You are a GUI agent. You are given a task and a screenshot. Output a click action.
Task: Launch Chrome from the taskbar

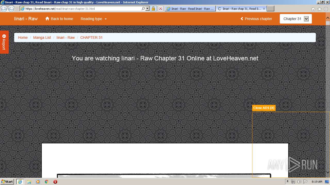click(x=47, y=182)
